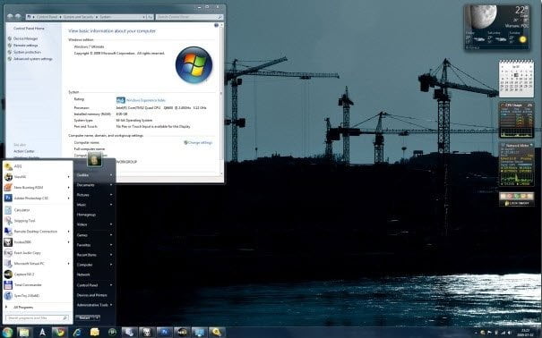Expand the Control Panel submenu arrow
This screenshot has width=542, height=338.
pyautogui.click(x=111, y=285)
